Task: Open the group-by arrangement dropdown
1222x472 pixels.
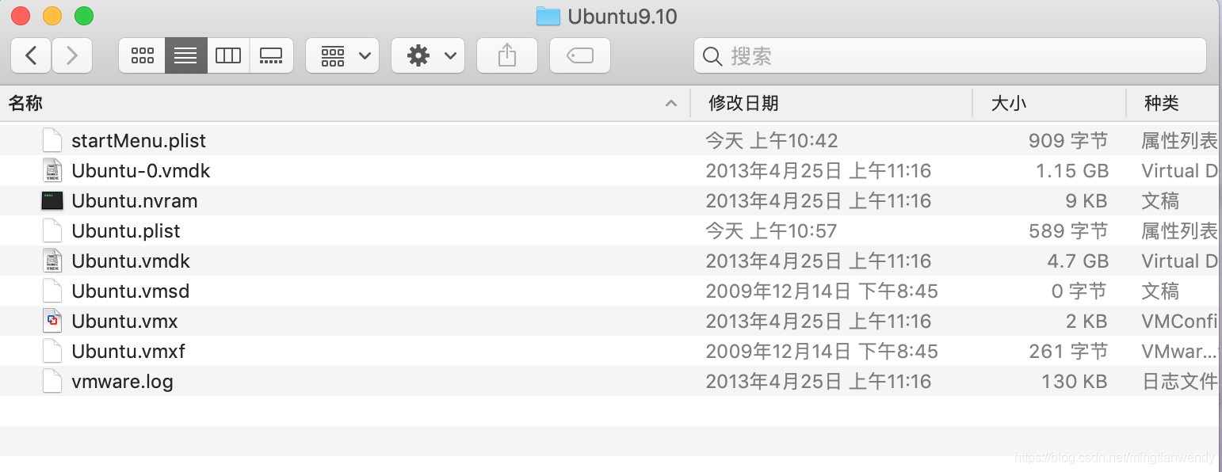Action: click(x=342, y=55)
